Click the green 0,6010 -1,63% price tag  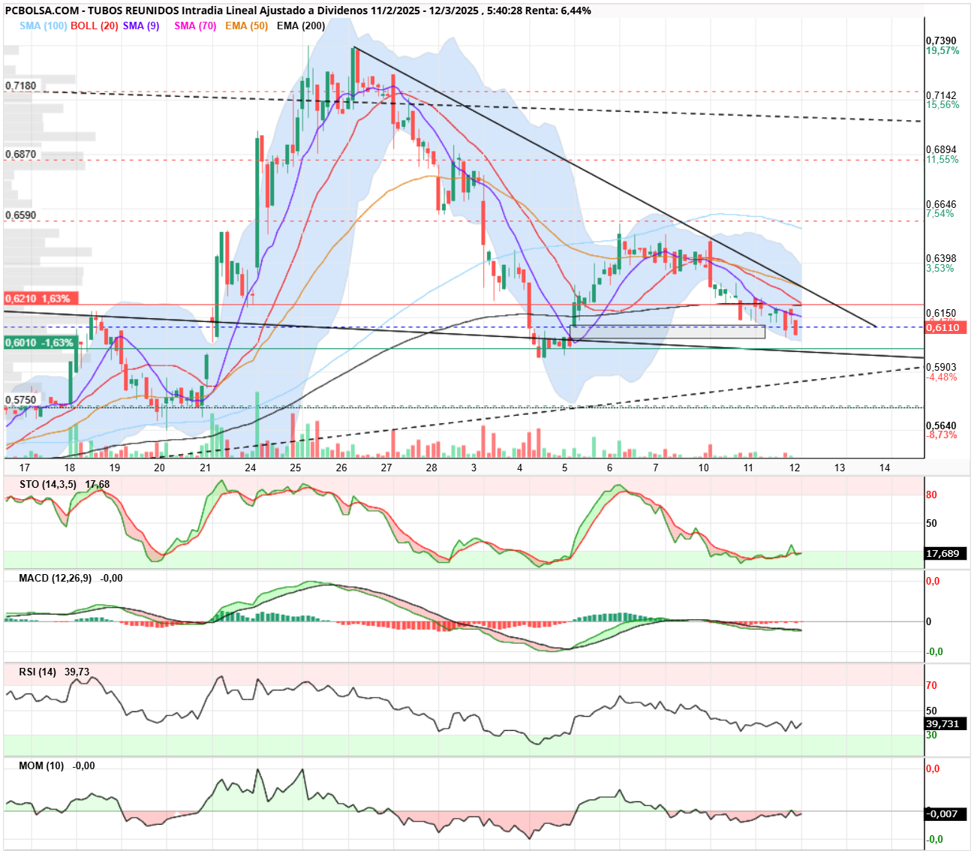41,342
